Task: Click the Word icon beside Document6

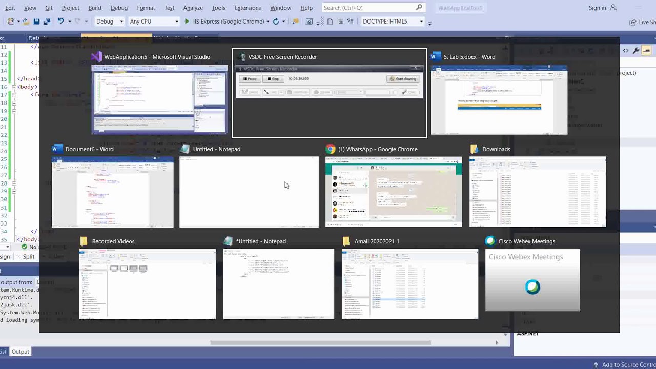Action: pos(57,149)
